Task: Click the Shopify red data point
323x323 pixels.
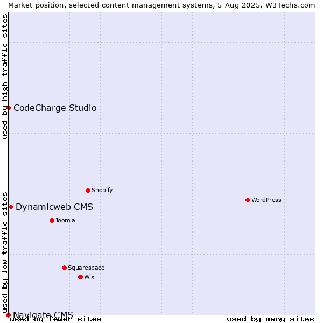Action: tap(88, 190)
